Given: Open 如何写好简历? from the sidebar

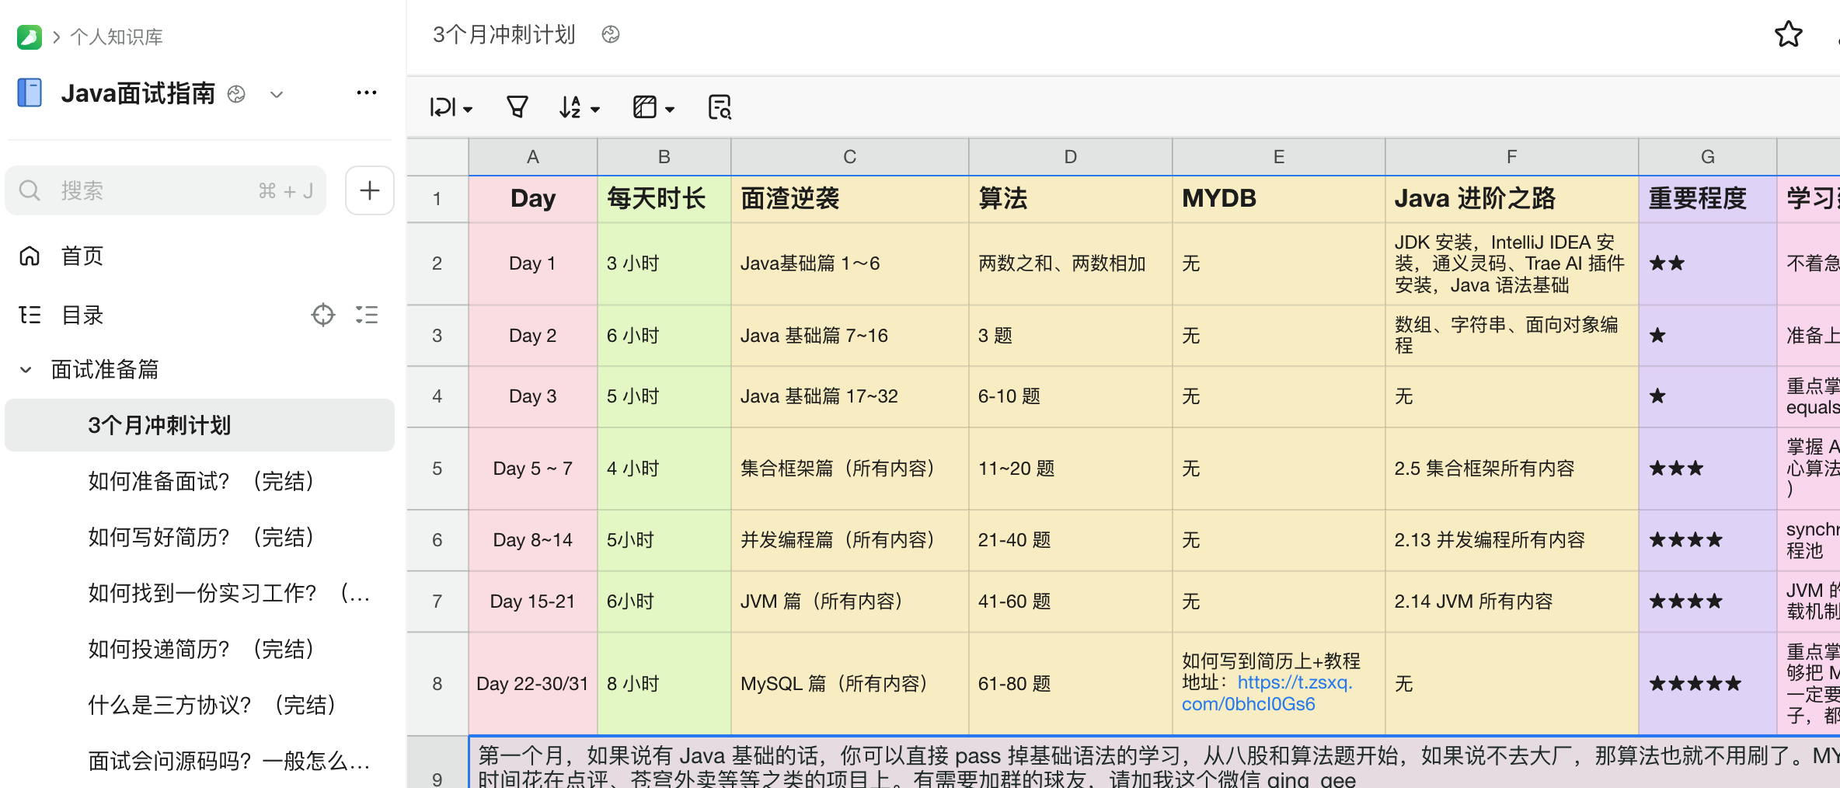Looking at the screenshot, I should pos(200,537).
